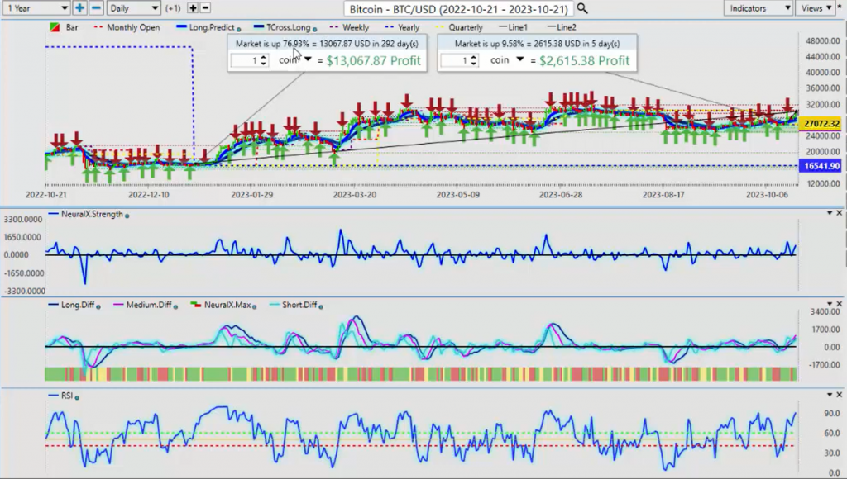This screenshot has height=479, width=847.
Task: Open the Long.Diff panel dropdown arrow
Action: pos(830,304)
